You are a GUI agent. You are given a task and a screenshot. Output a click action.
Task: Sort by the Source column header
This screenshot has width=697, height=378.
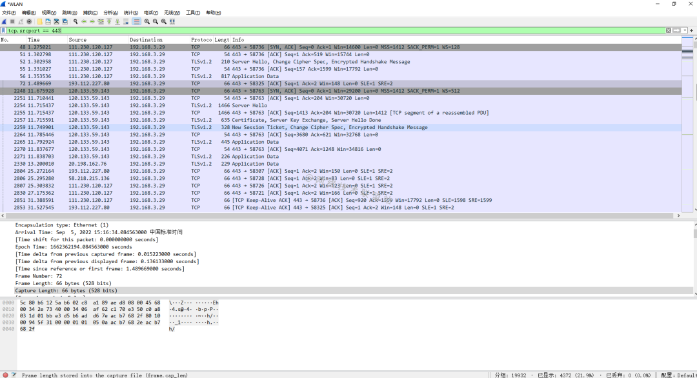click(x=97, y=39)
